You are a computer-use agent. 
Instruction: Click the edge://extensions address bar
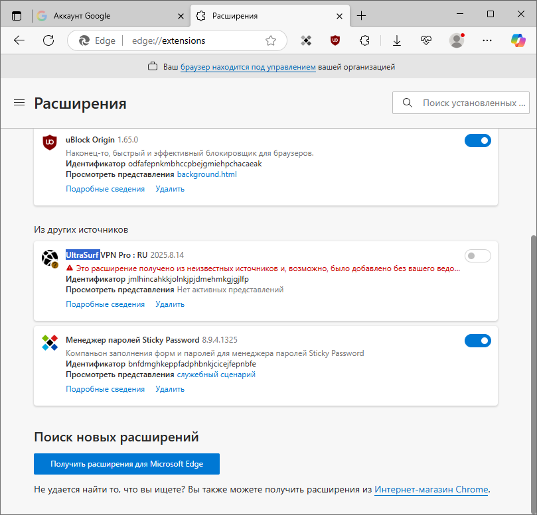point(177,40)
